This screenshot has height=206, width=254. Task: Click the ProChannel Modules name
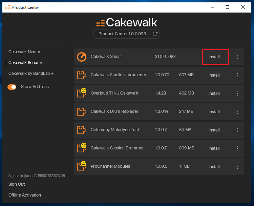coord(110,166)
